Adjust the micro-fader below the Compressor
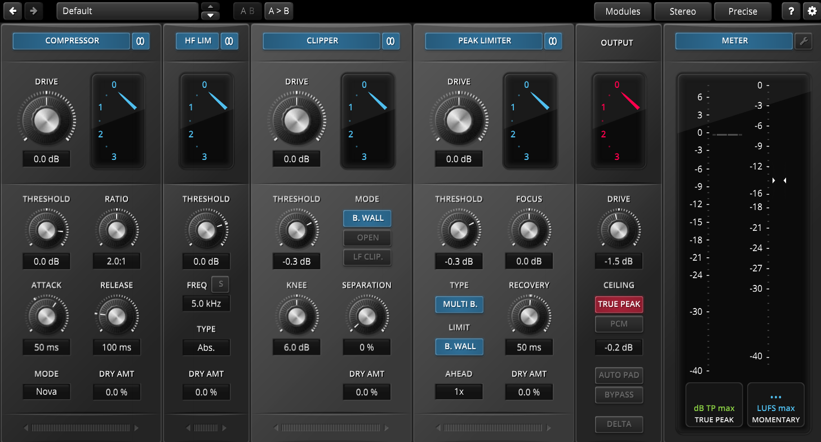Viewport: 821px width, 442px height. (80, 428)
